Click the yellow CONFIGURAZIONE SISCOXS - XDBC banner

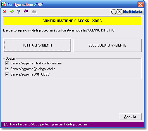coord(72,21)
